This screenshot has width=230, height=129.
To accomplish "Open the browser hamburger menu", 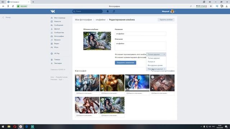I will [210, 2].
